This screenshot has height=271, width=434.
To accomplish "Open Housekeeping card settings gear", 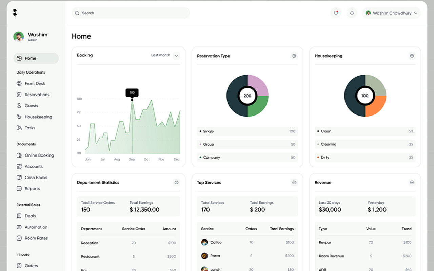I will pyautogui.click(x=412, y=56).
